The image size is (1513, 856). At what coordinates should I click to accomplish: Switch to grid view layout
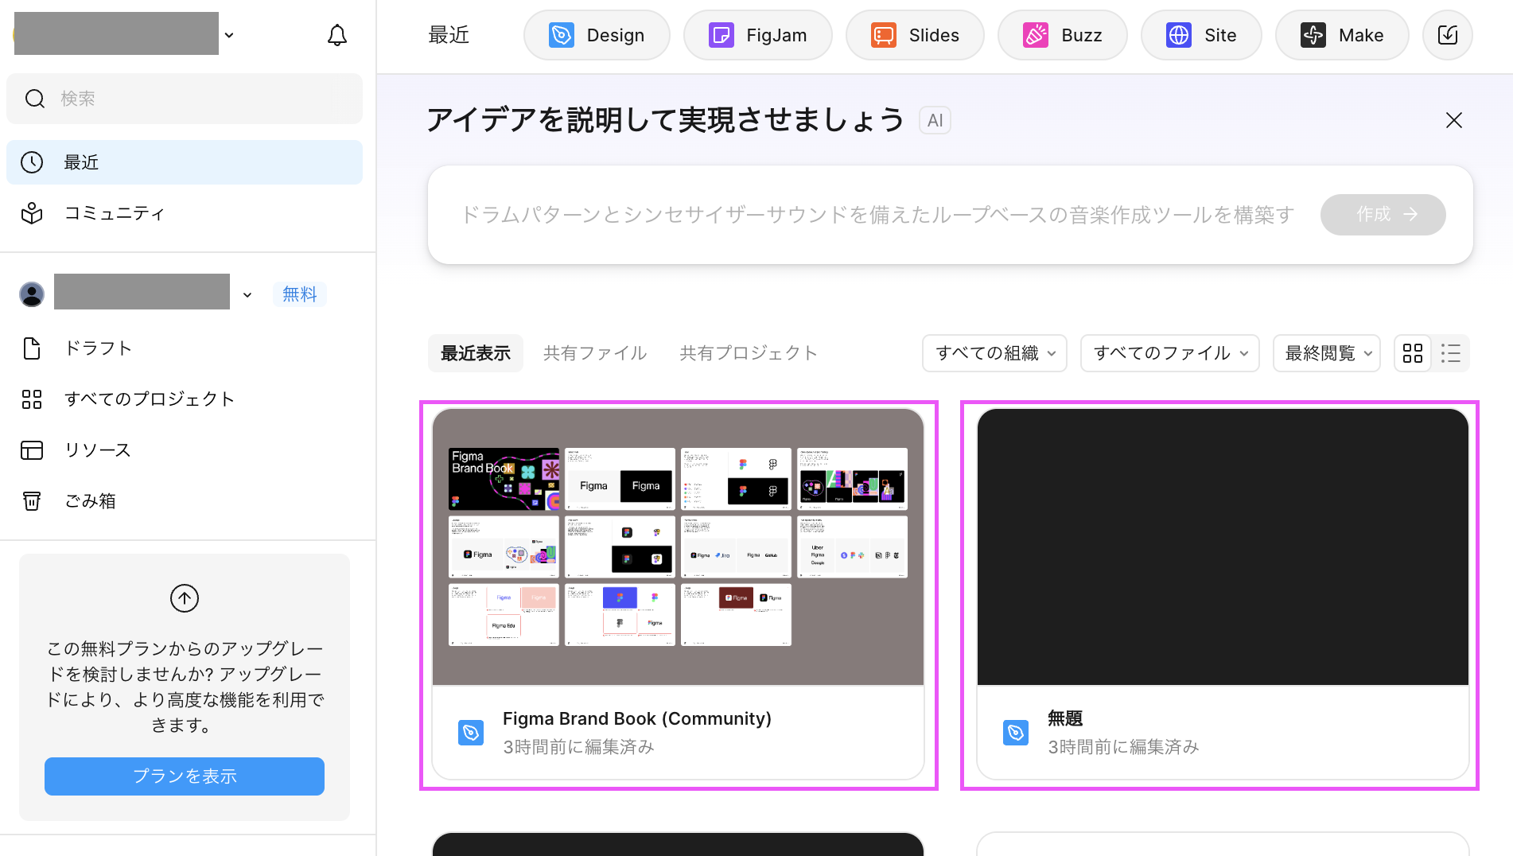click(1413, 353)
